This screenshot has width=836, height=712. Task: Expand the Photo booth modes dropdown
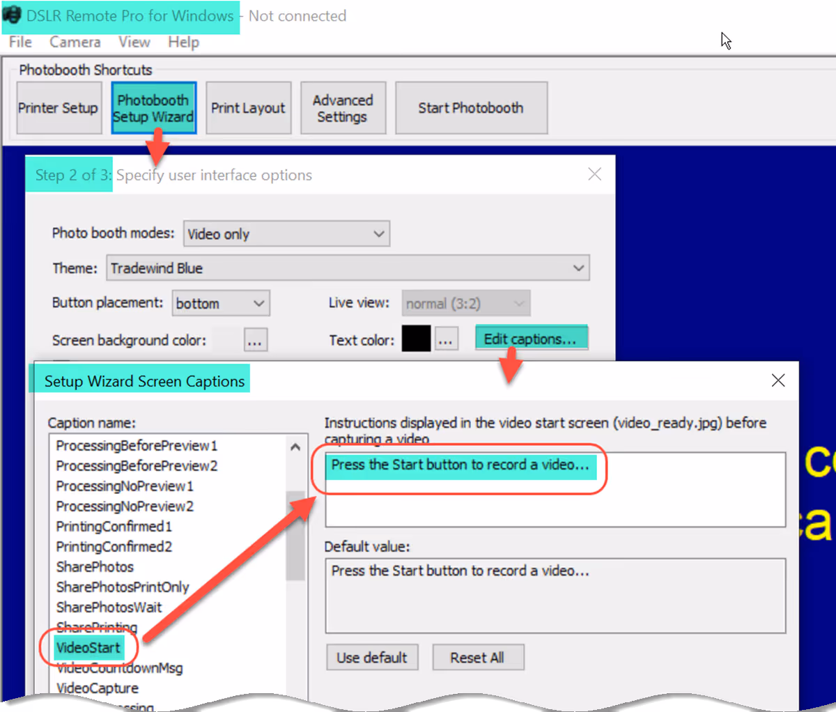pyautogui.click(x=286, y=234)
